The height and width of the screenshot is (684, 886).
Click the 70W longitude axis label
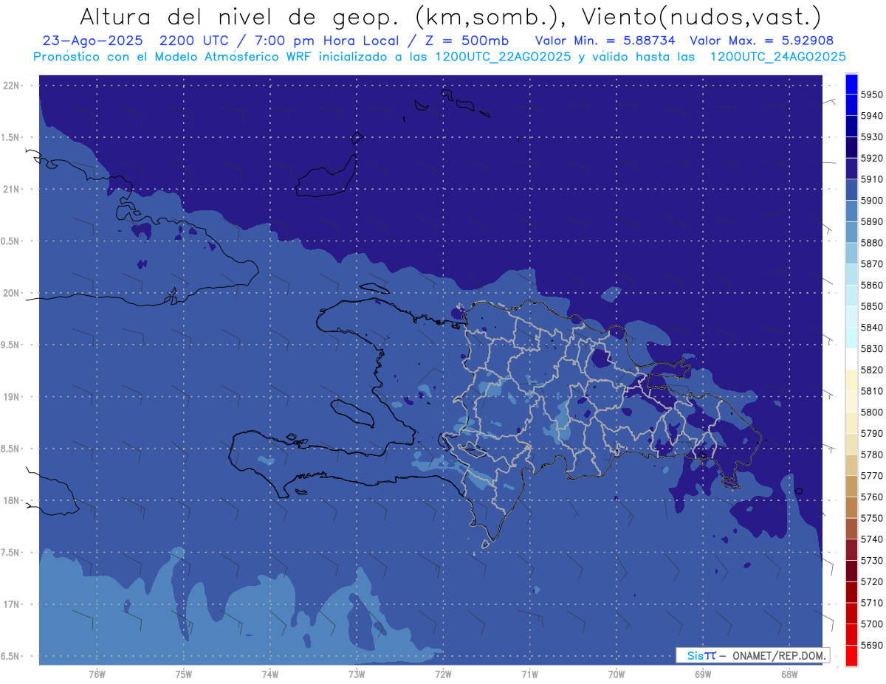[617, 674]
